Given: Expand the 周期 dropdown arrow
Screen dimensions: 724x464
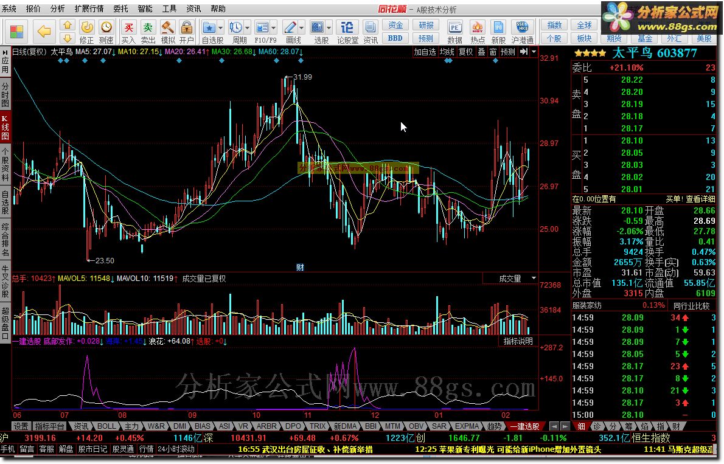Looking at the screenshot, I should (x=248, y=28).
